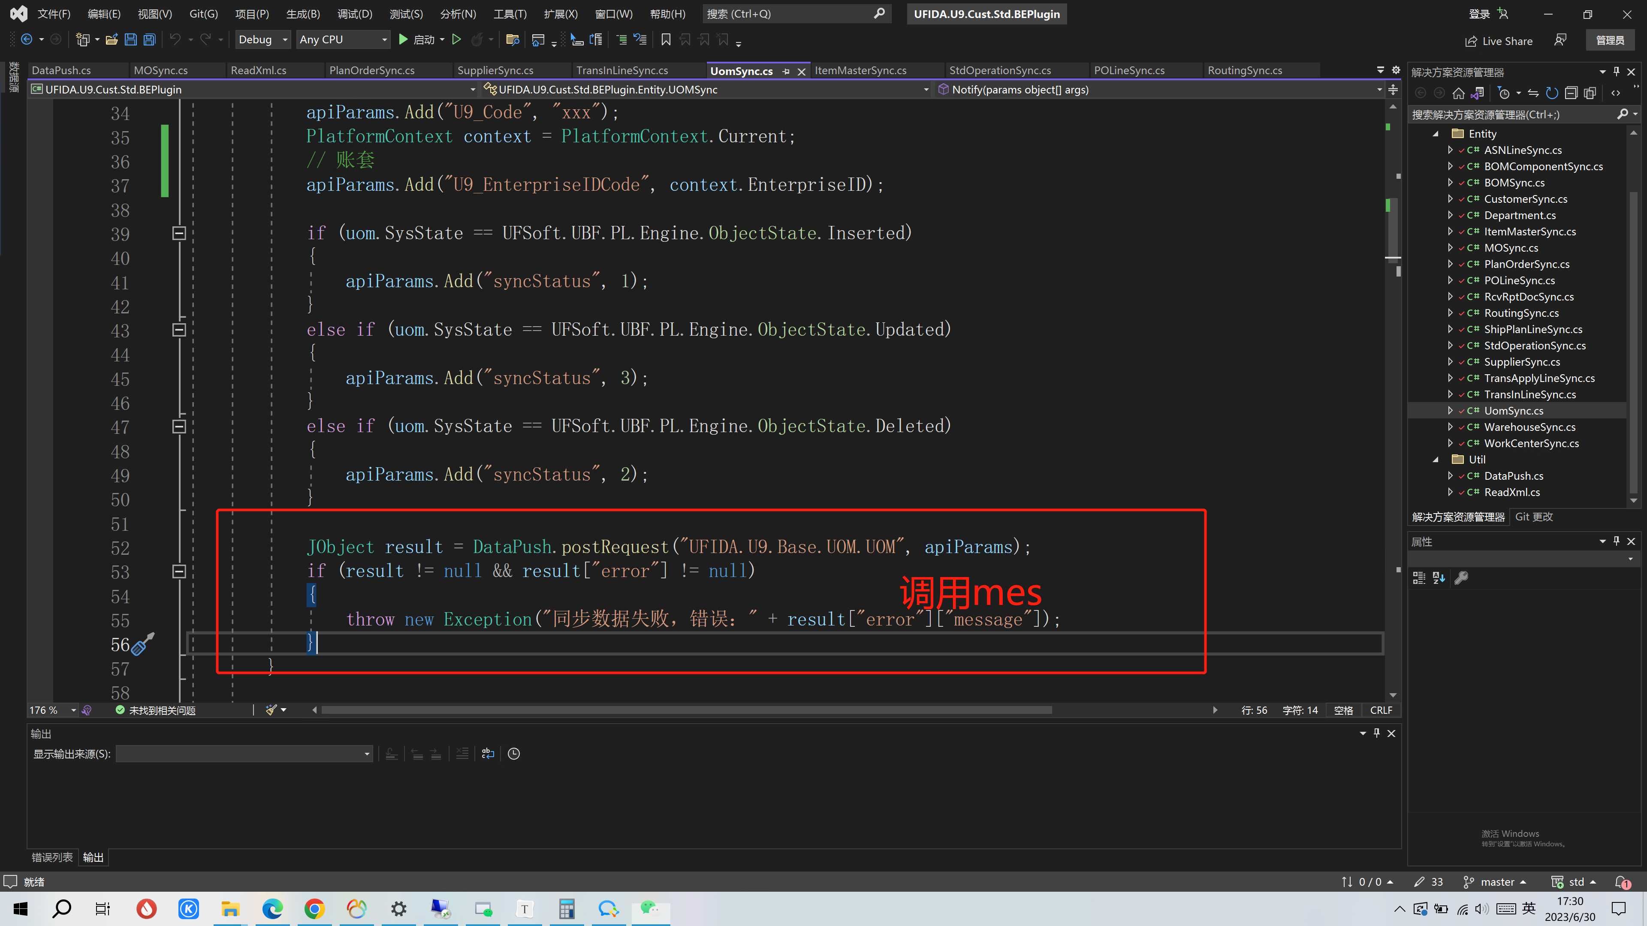The width and height of the screenshot is (1647, 926).
Task: Click the Find in Files icon
Action: [x=512, y=39]
